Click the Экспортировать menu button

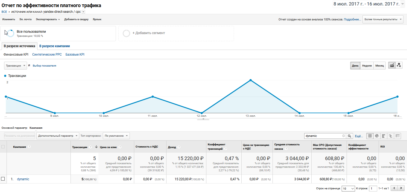click(48, 19)
